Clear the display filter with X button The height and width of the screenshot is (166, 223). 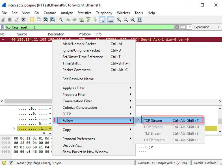tap(176, 27)
